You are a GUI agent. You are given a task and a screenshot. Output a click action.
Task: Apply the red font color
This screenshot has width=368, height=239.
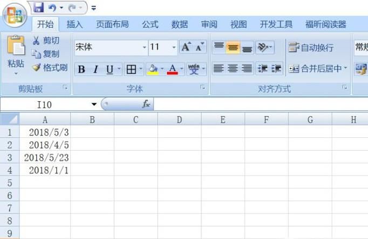173,69
